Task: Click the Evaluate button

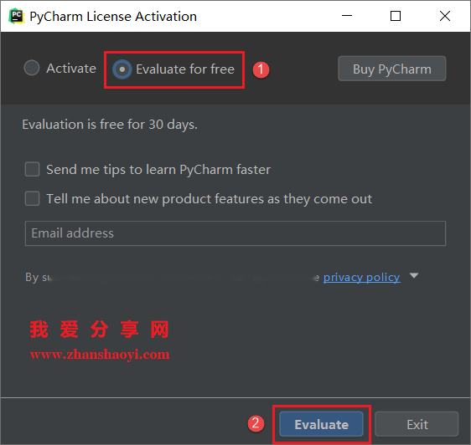Action: pyautogui.click(x=321, y=424)
